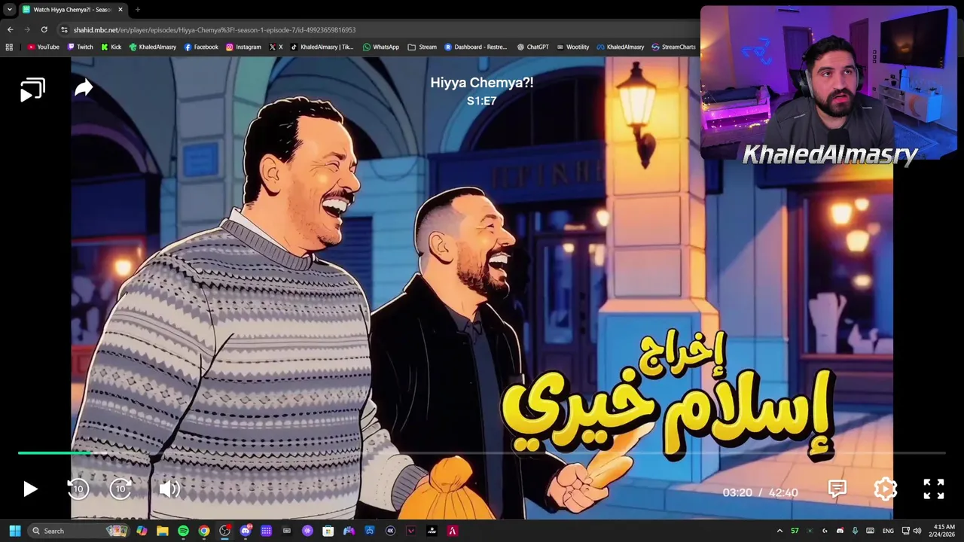The width and height of the screenshot is (964, 542).
Task: Open the 4K app icon in the taskbar
Action: click(390, 531)
